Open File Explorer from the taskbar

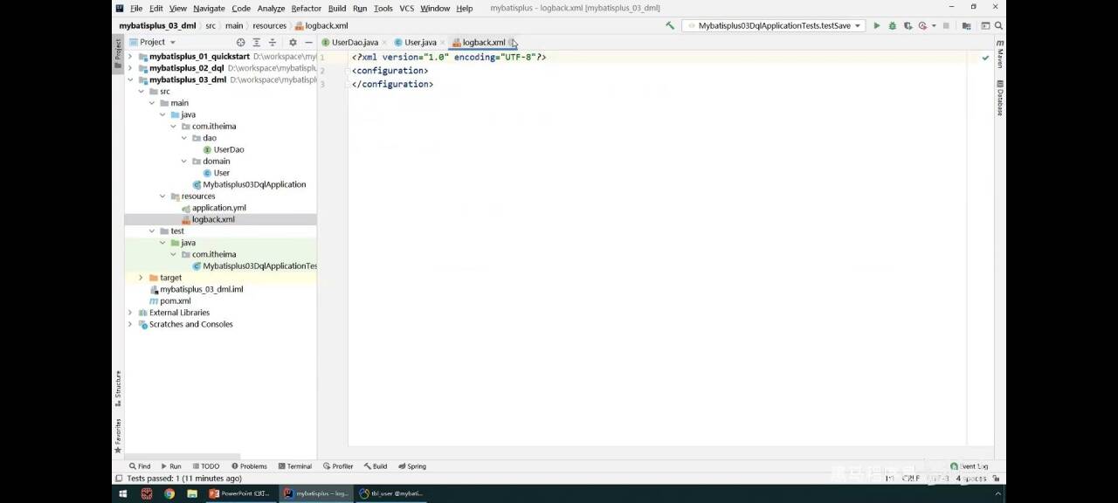tap(190, 493)
